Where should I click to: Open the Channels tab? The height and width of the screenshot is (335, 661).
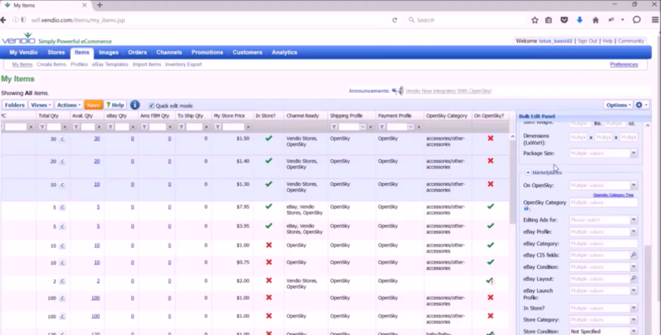[x=169, y=52]
